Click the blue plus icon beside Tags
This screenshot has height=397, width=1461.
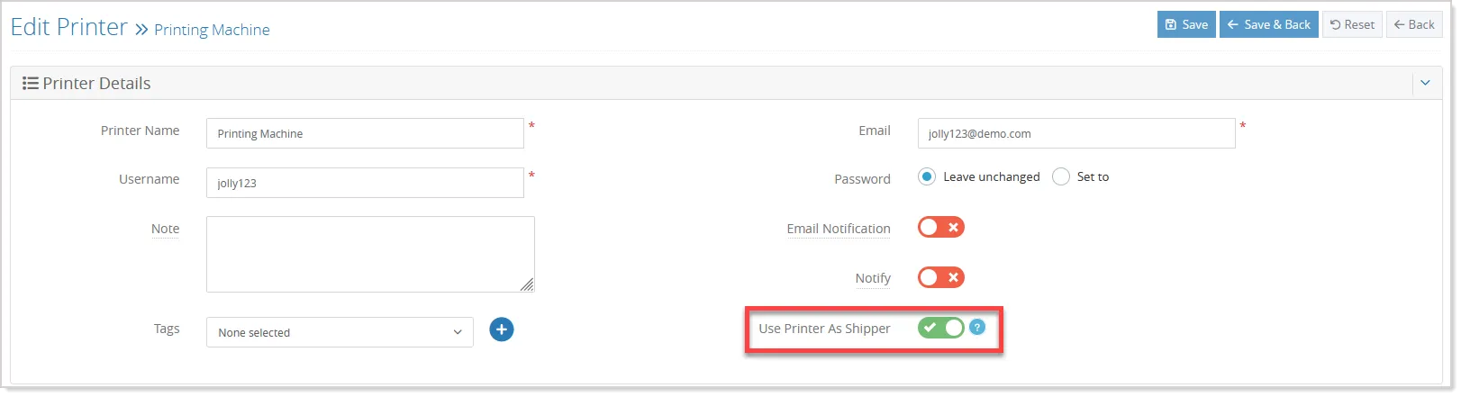(502, 329)
